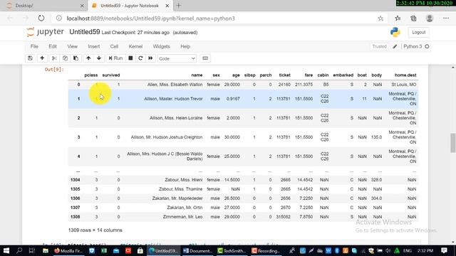The height and width of the screenshot is (256, 456).
Task: Click 'Allen, Miss. Elisabeth Walton' name cell
Action: (x=175, y=85)
